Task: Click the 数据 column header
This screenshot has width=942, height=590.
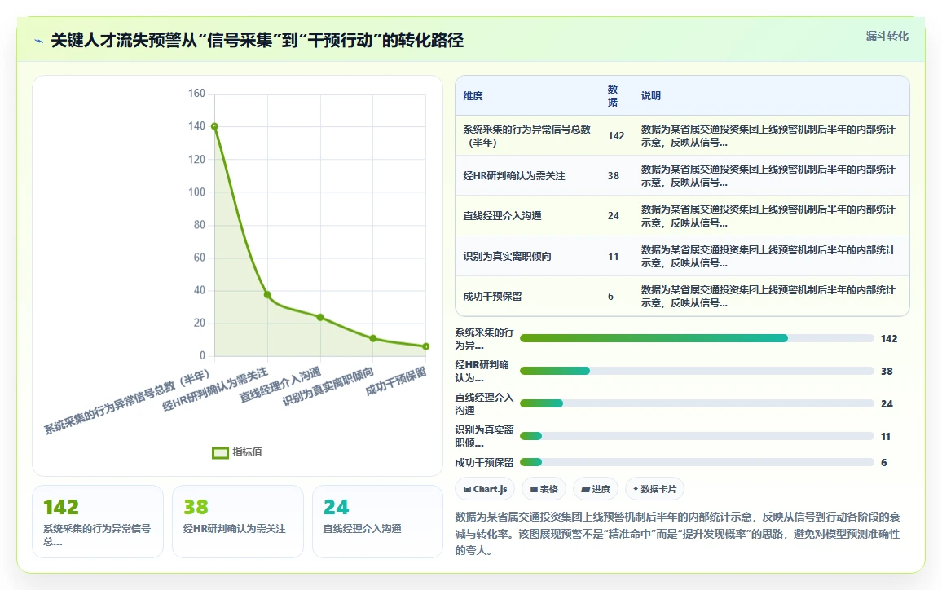Action: tap(613, 95)
